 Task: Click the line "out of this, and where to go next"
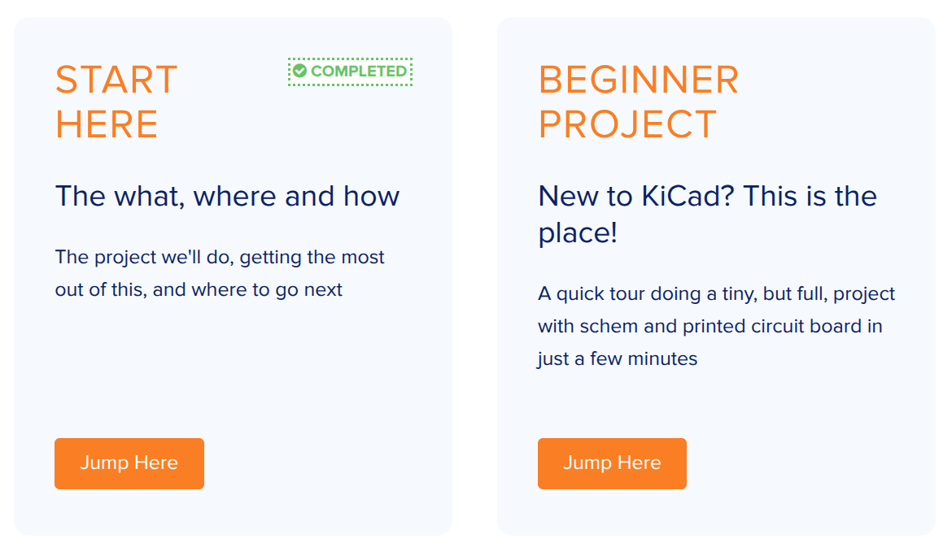pyautogui.click(x=199, y=289)
